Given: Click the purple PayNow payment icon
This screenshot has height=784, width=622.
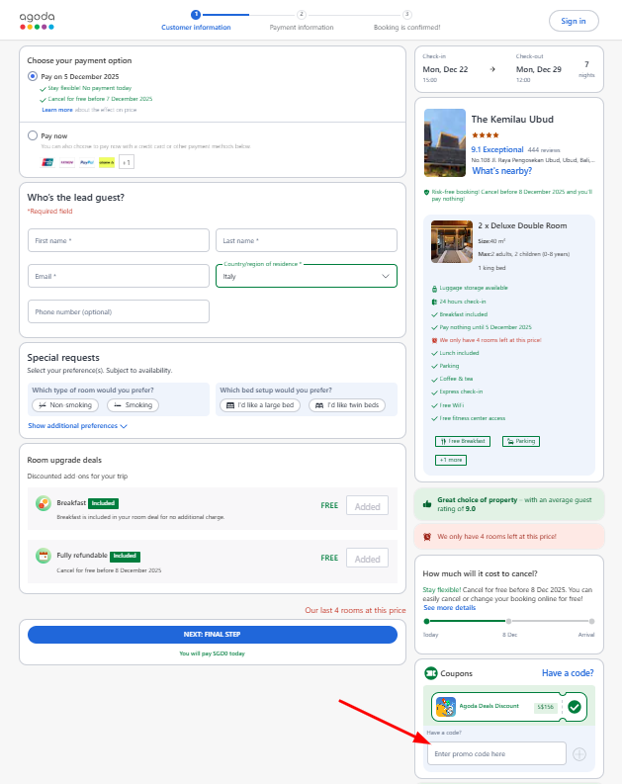Looking at the screenshot, I should [x=67, y=162].
